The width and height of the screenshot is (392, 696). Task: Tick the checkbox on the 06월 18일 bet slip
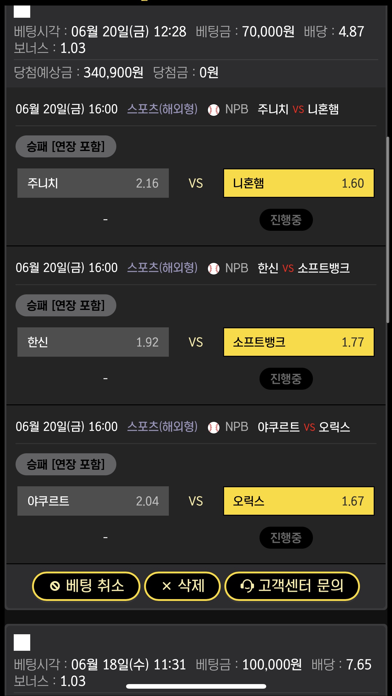click(22, 642)
